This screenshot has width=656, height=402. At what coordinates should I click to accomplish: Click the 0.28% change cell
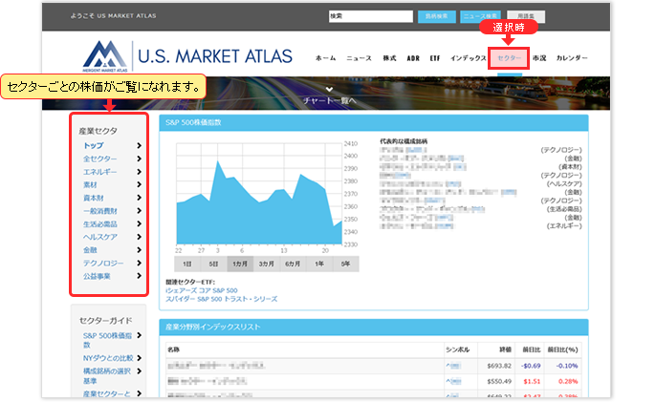pos(568,382)
